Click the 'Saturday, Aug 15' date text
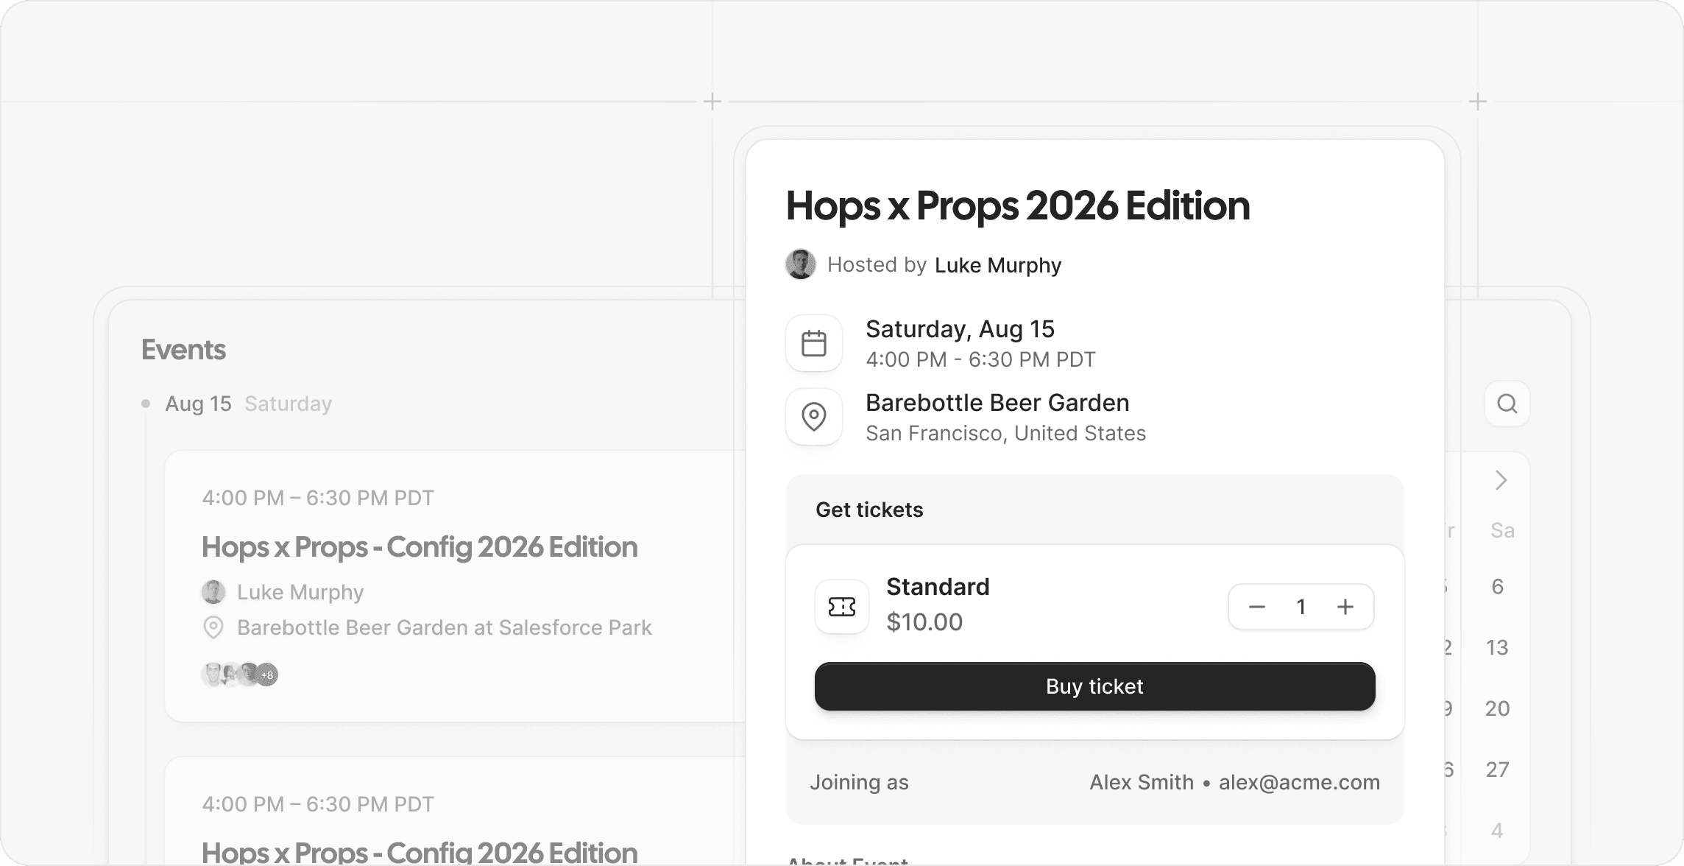 click(x=960, y=329)
